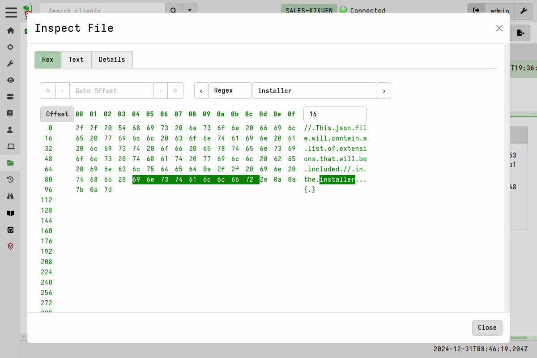Open the Home dashboard icon in sidebar

coord(10,30)
